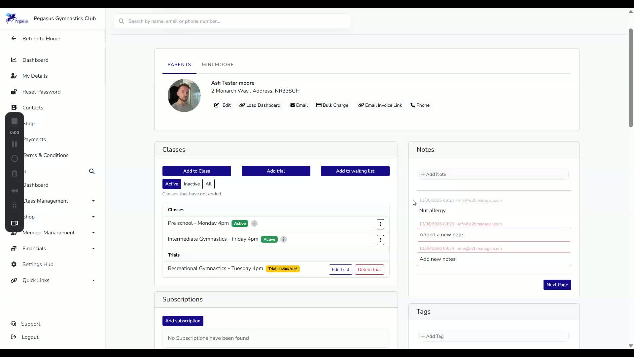Select the Inactive classes filter
The image size is (634, 357).
pyautogui.click(x=192, y=184)
